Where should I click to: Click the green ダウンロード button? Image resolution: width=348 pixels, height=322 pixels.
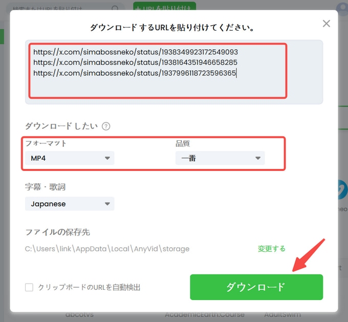tap(256, 287)
